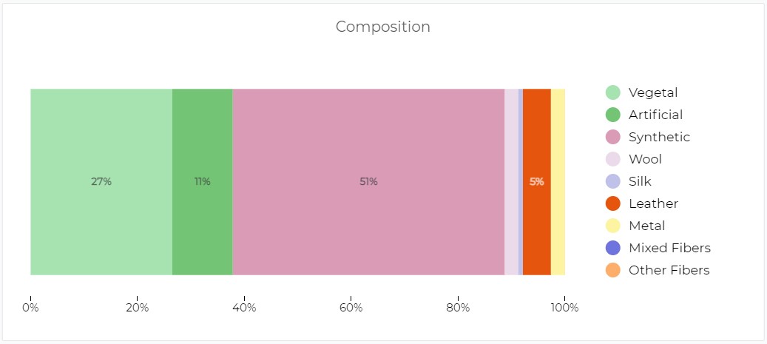This screenshot has height=344, width=767.
Task: Click the Wool legend color dot
Action: pos(613,159)
